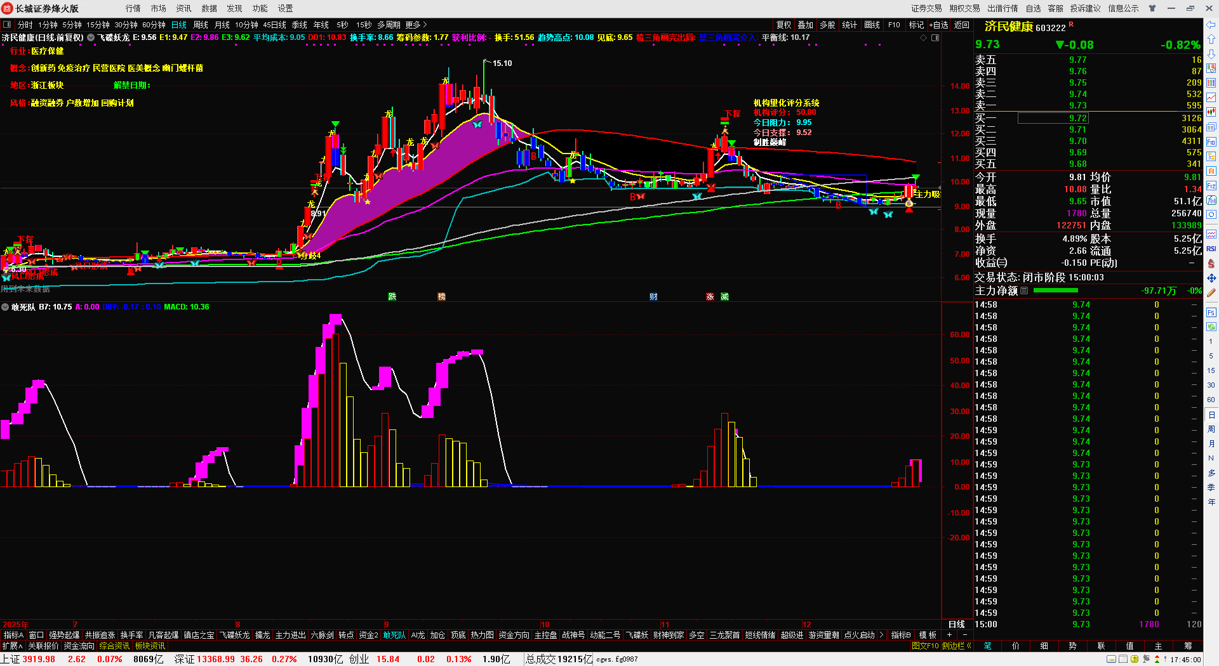The width and height of the screenshot is (1219, 666).
Task: Click the orange document sidebar icon
Action: pos(1211,171)
